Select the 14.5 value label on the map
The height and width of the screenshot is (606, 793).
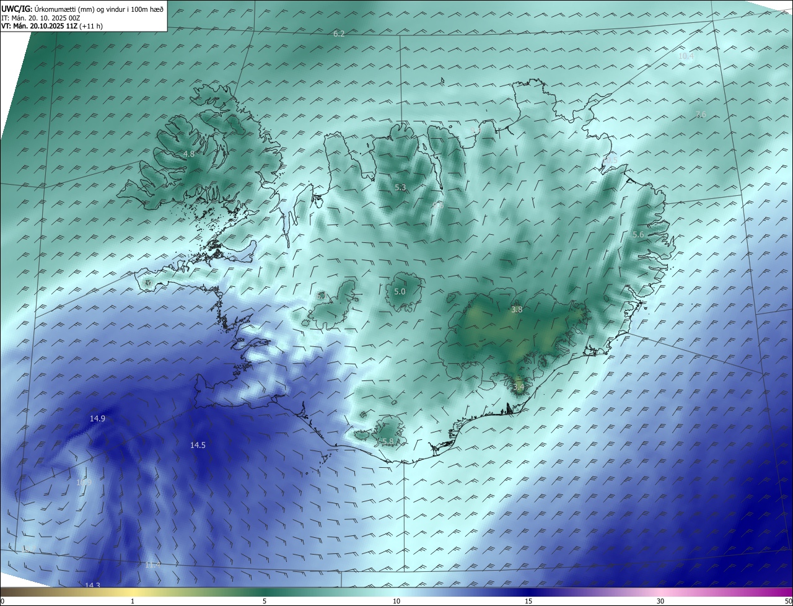point(198,445)
